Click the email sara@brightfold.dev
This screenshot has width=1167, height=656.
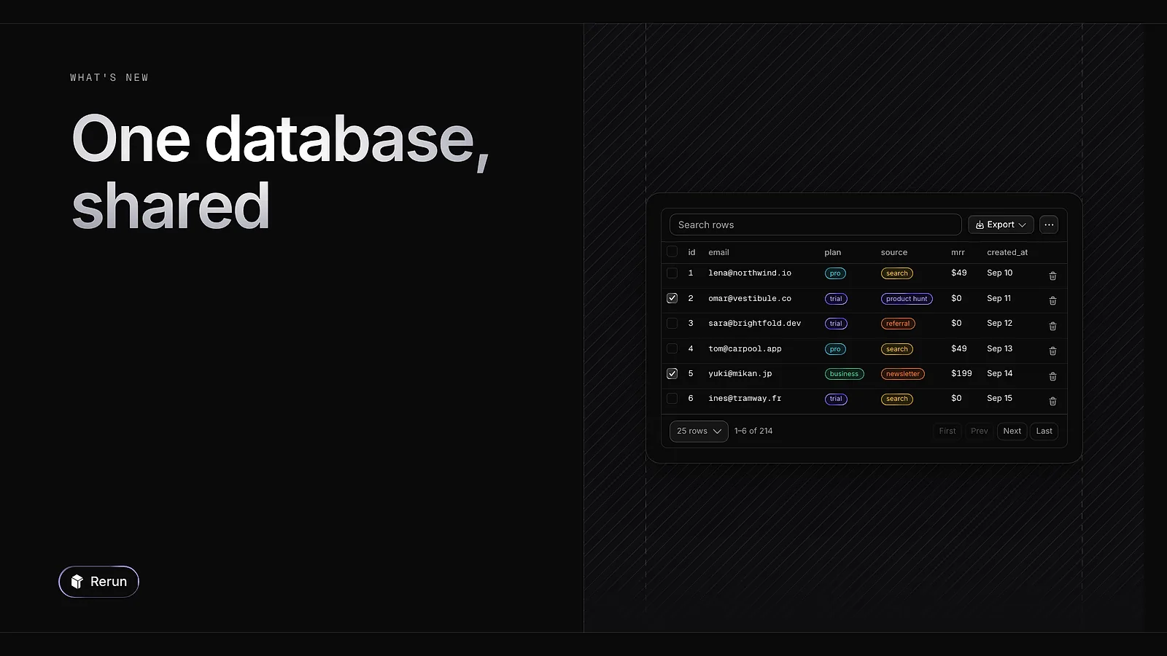click(754, 323)
